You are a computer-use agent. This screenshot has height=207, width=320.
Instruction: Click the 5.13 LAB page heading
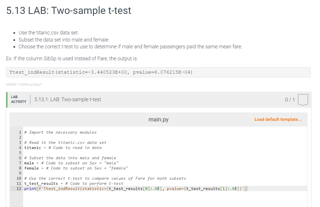click(x=69, y=11)
